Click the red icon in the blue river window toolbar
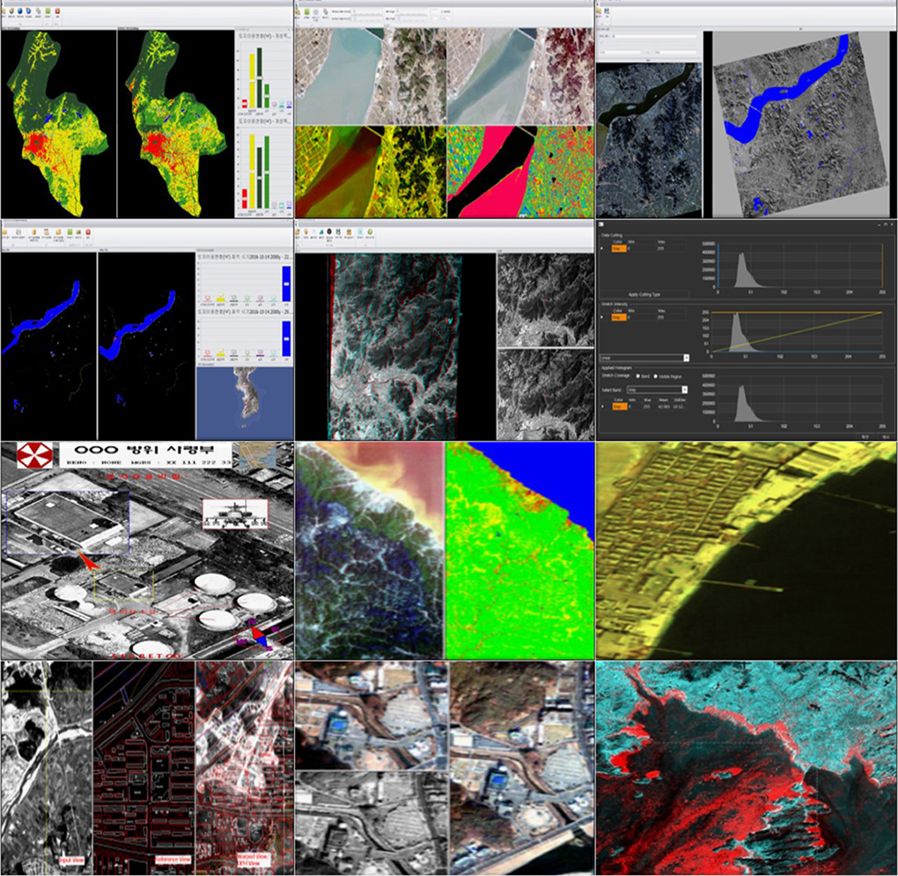The width and height of the screenshot is (898, 876). click(90, 234)
